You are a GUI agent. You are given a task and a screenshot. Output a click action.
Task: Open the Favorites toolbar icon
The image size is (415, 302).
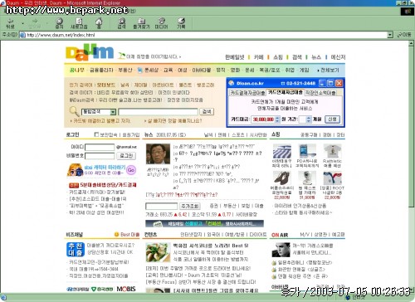[x=141, y=23]
